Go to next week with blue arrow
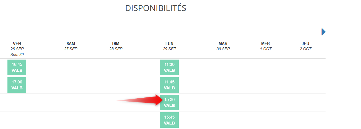 [323, 32]
